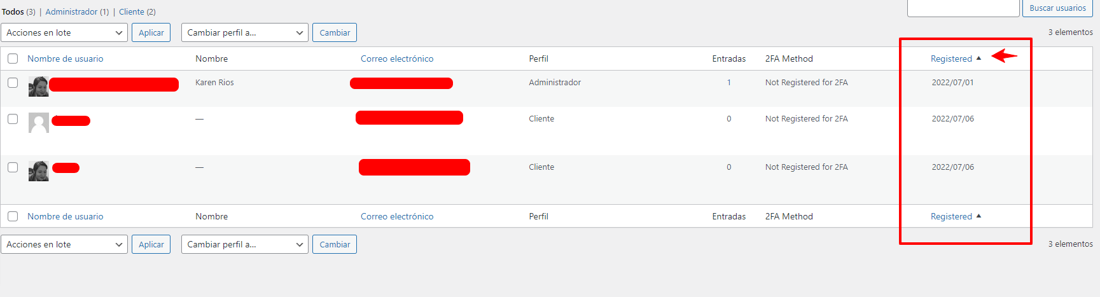
Task: Toggle select-all checkbox in footer row
Action: [x=13, y=216]
